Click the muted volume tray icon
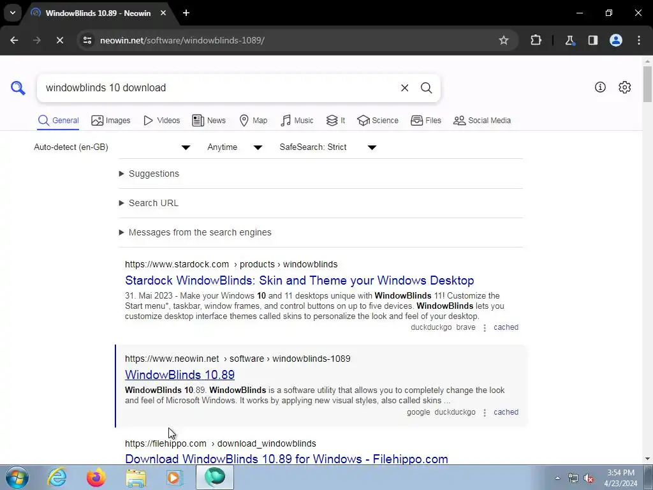The height and width of the screenshot is (490, 653). 589,479
